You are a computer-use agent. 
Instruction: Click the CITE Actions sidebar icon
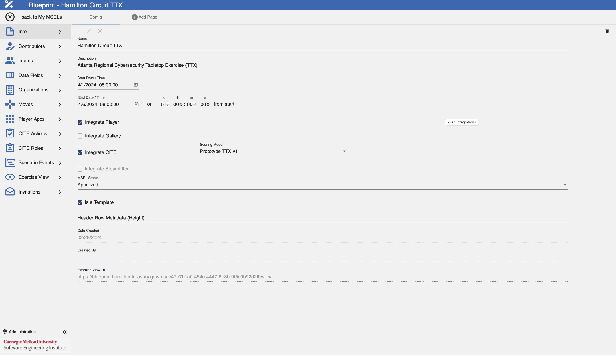coord(9,133)
